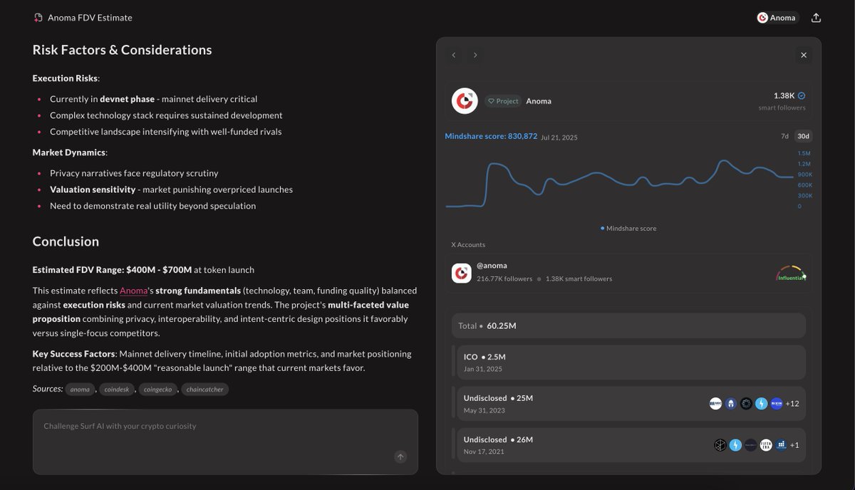Click helmet investor logo in 25M round
Screen dimensions: 855x490
click(731, 404)
